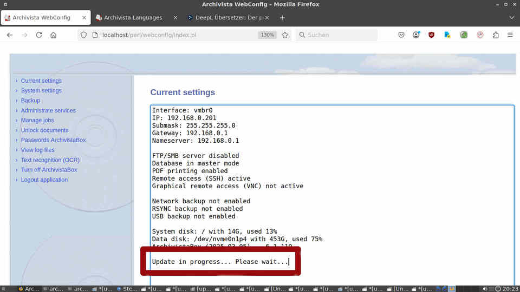Open the Firefox home page icon

tap(54, 35)
